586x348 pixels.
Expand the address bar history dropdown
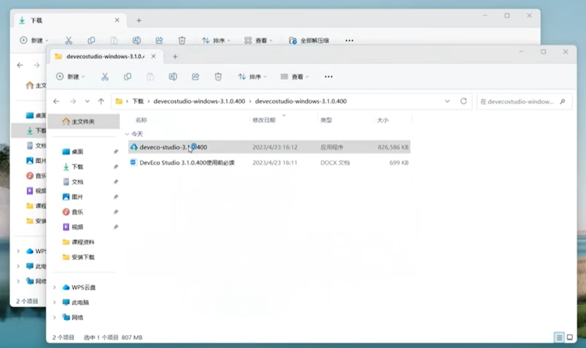447,101
